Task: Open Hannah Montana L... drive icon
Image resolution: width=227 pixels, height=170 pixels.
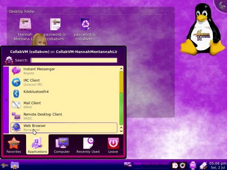Action: point(25,29)
